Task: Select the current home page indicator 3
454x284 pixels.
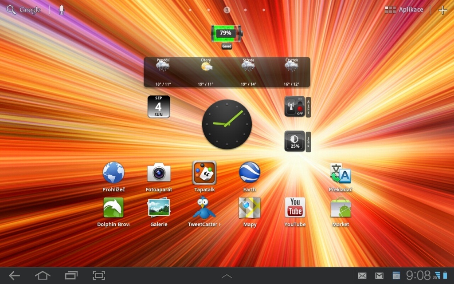Action: click(x=227, y=10)
